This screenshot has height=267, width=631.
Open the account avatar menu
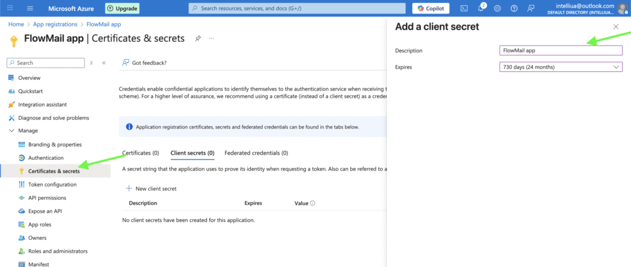pos(622,8)
